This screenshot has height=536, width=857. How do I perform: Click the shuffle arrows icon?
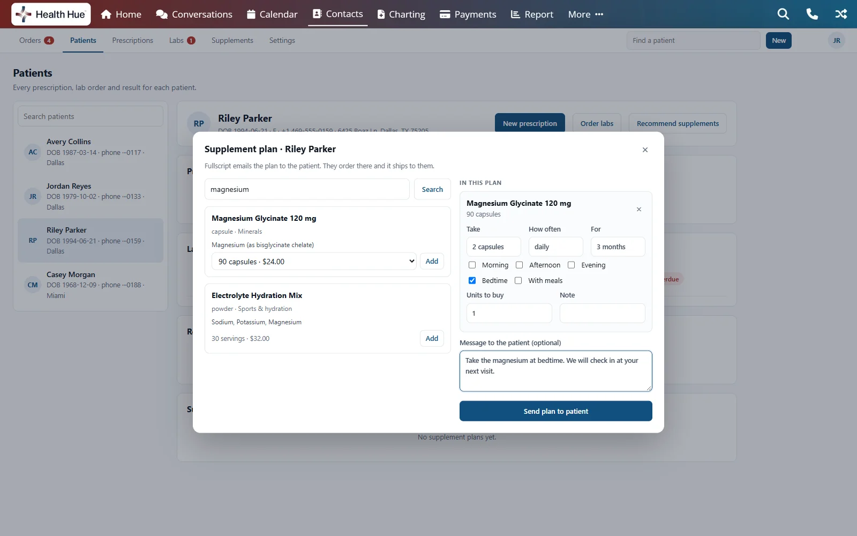tap(841, 14)
